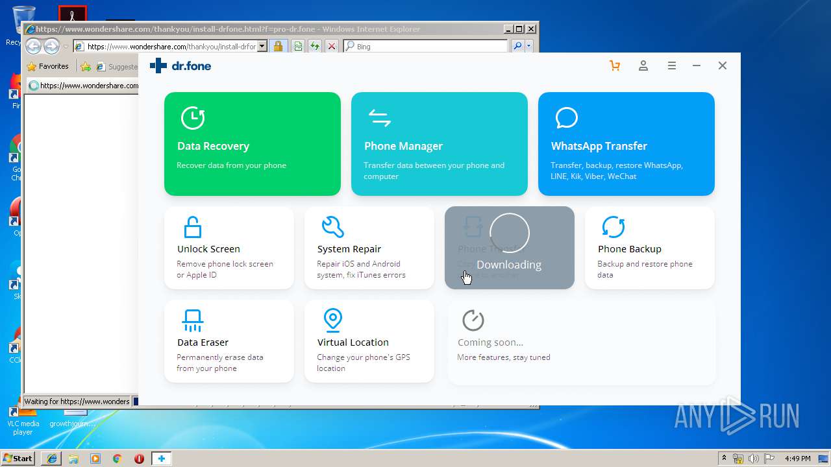
Task: Click the IE stop loading button
Action: [x=331, y=46]
